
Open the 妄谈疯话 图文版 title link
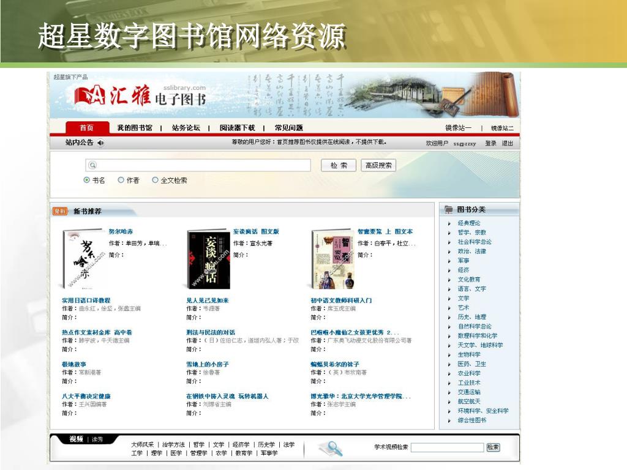click(256, 231)
